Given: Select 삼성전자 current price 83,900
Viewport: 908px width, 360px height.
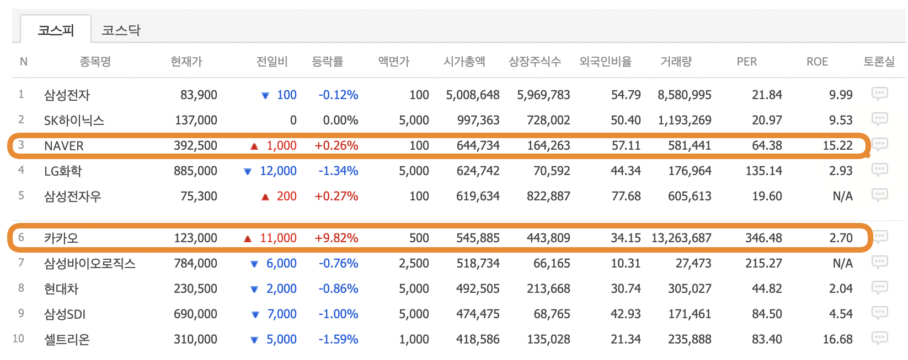Looking at the screenshot, I should 199,95.
